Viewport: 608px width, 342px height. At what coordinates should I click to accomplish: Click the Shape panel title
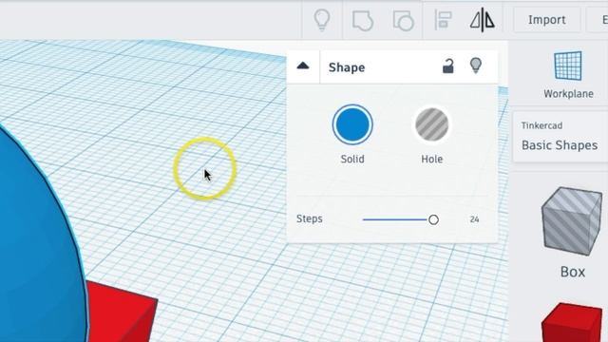[347, 67]
